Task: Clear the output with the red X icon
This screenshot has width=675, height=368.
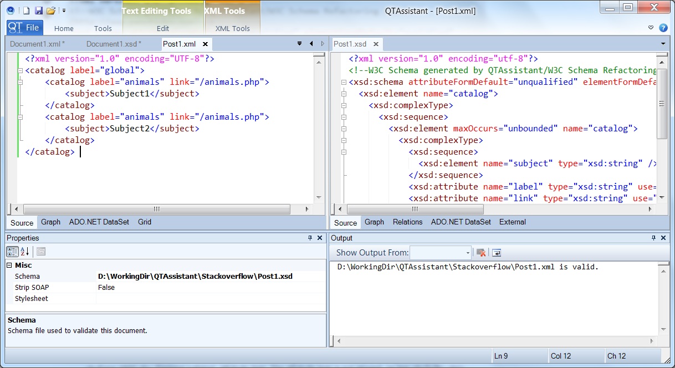Action: [x=481, y=253]
